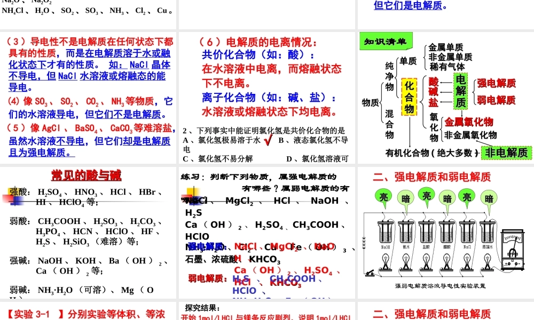Click the red checkmark beside option A

point(269,139)
